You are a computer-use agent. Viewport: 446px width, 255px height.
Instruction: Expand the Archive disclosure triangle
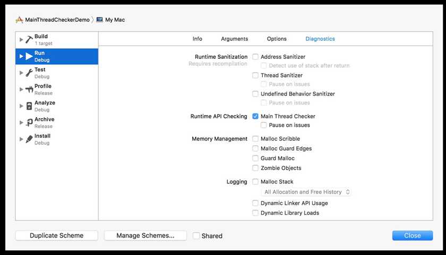tap(21, 122)
